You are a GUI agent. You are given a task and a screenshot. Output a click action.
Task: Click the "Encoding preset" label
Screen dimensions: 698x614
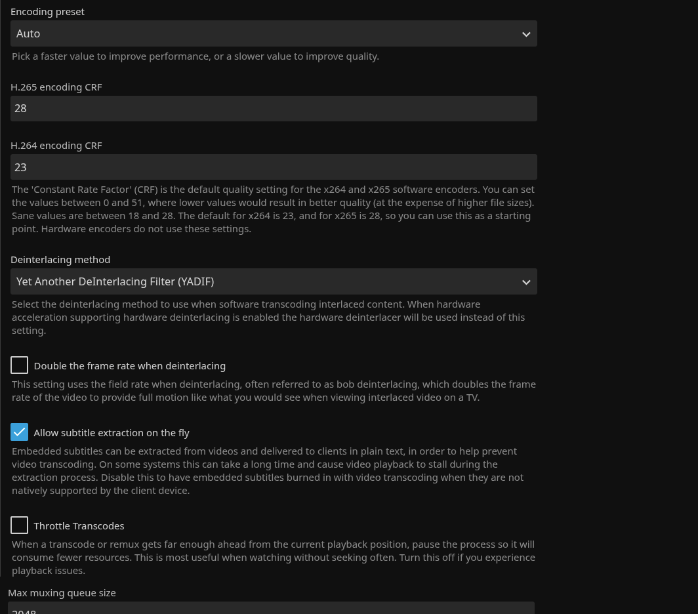click(47, 12)
